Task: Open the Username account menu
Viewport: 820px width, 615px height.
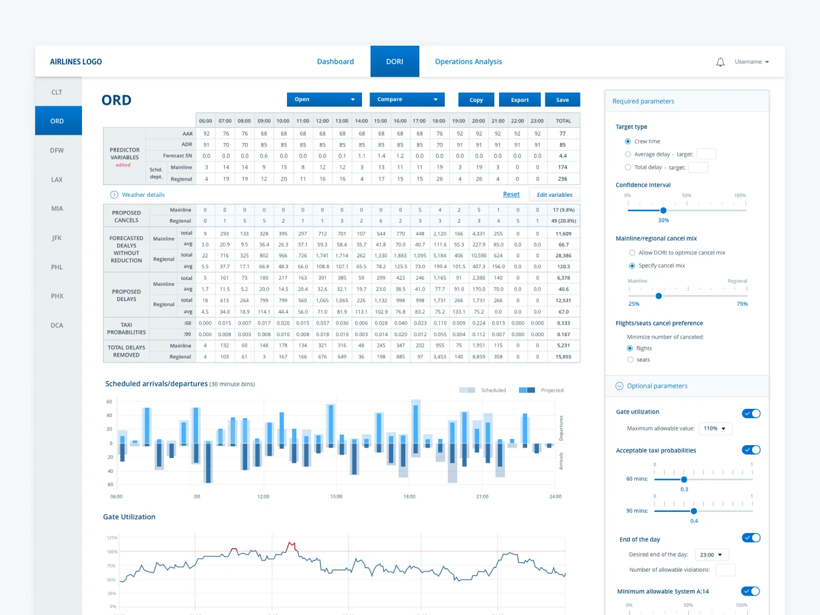Action: click(752, 61)
